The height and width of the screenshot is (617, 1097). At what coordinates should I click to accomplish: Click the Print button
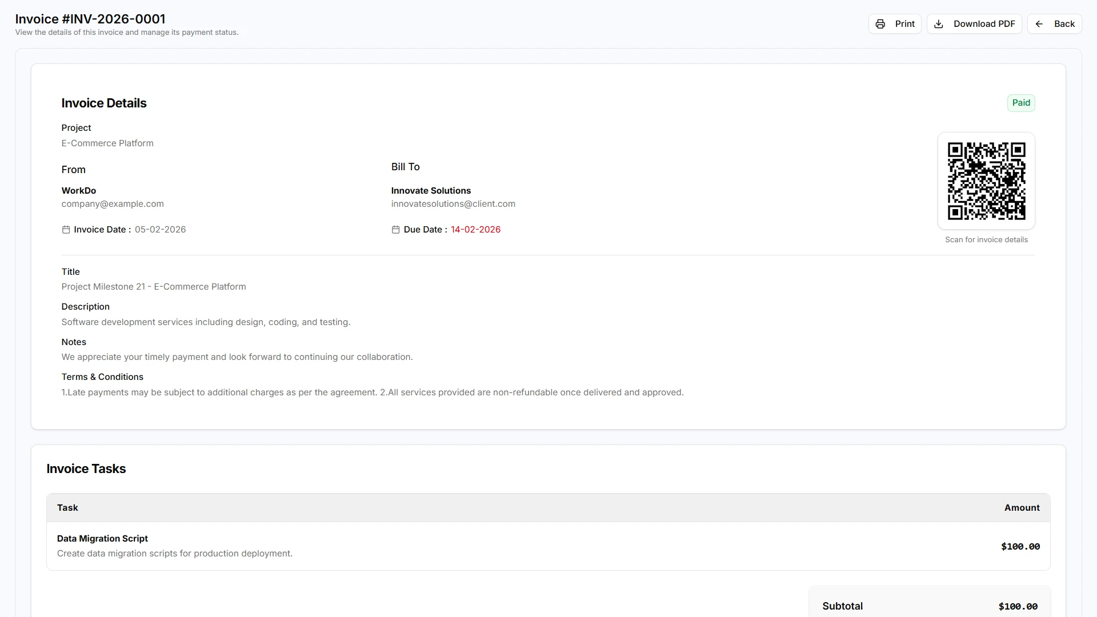(x=895, y=24)
